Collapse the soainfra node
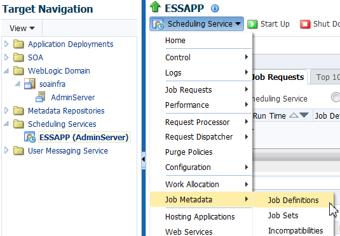This screenshot has width=340, height=236. [18, 84]
